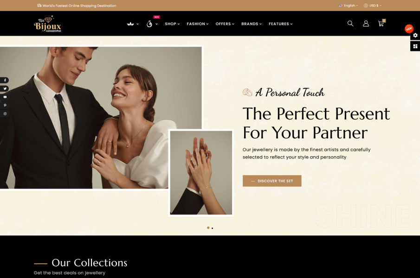This screenshot has width=420, height=278.
Task: Select the second slider pagination dot
Action: [x=213, y=228]
